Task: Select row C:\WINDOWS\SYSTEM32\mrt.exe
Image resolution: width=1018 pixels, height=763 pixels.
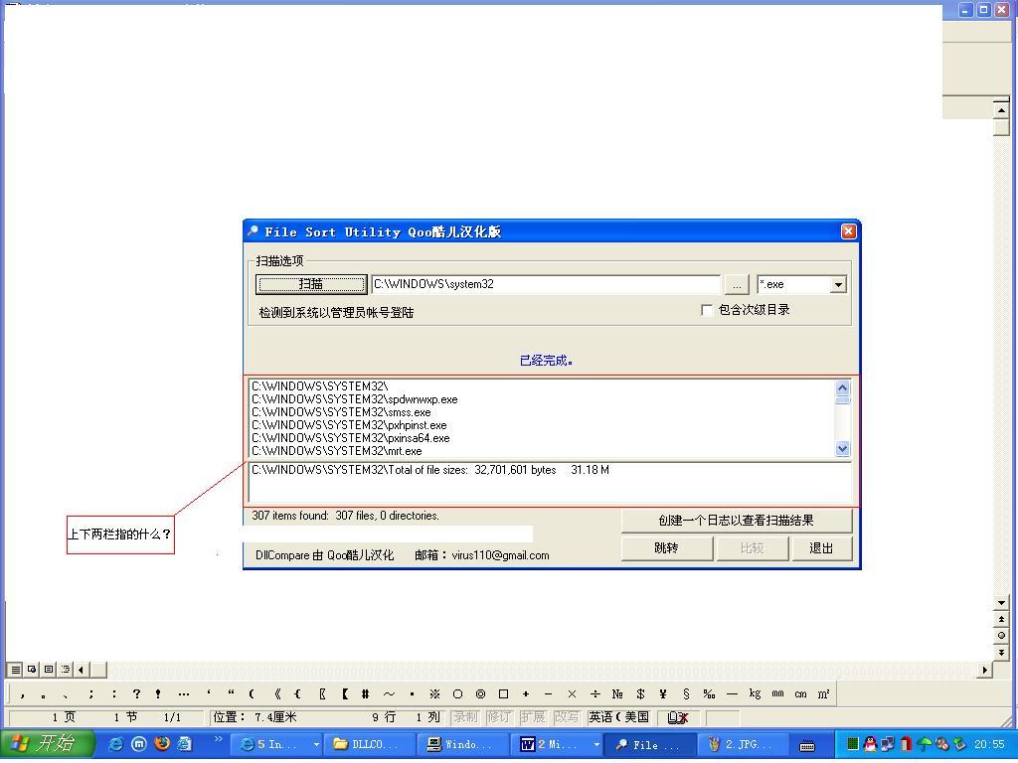Action: 337,451
